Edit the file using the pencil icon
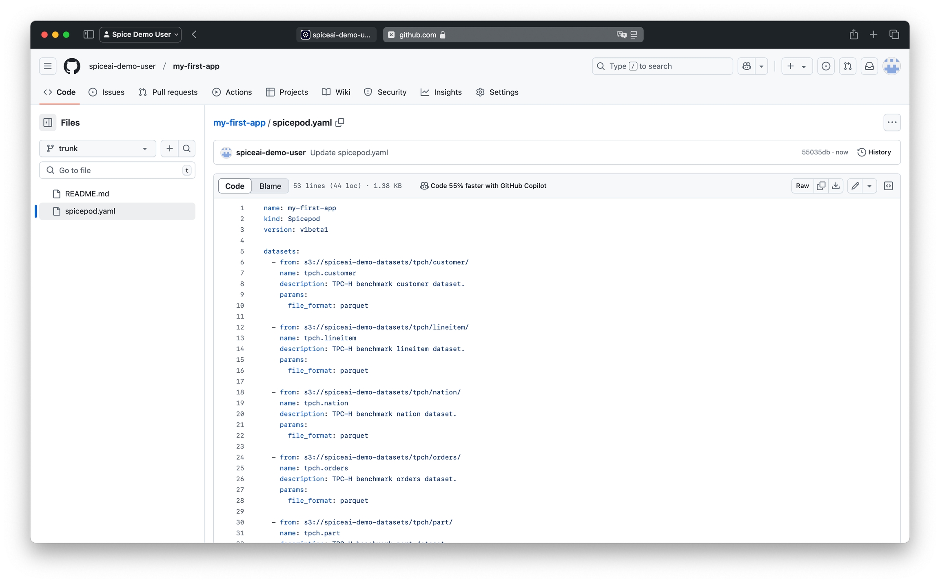 (x=855, y=186)
